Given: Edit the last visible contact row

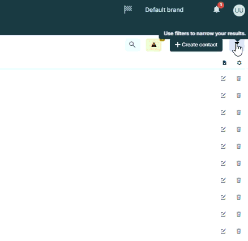Looking at the screenshot, I should coord(223,231).
